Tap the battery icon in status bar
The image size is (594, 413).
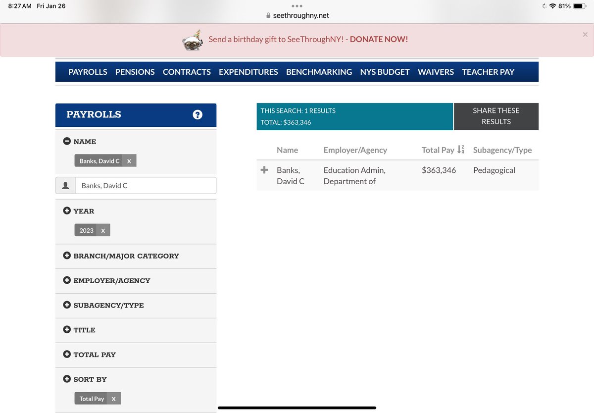580,6
